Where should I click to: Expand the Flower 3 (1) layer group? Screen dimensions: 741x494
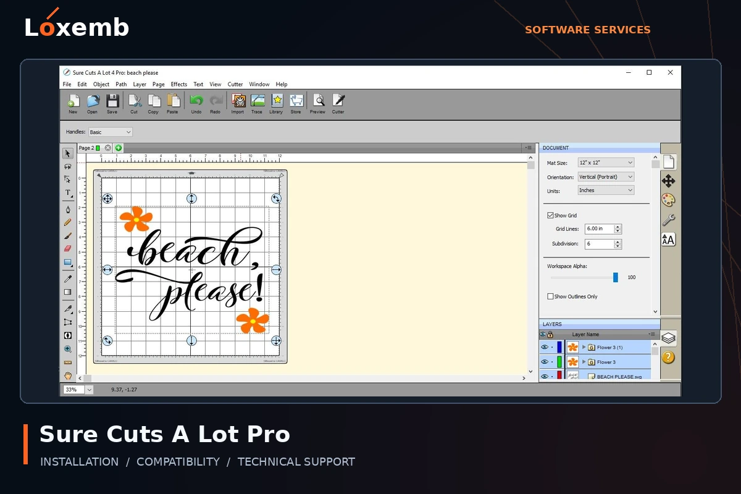click(584, 347)
